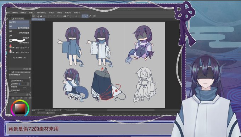Click the lock icon in tool property panel
The height and width of the screenshot is (137, 241).
pyautogui.click(x=29, y=78)
